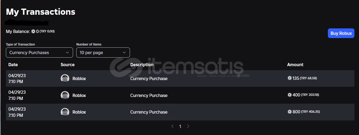
Task: Click the Robux icon beside the 800 amount
Action: 289,112
